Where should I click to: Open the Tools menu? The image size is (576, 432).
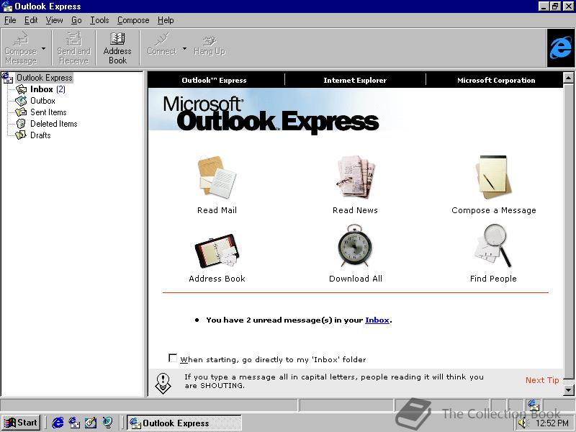pos(99,20)
